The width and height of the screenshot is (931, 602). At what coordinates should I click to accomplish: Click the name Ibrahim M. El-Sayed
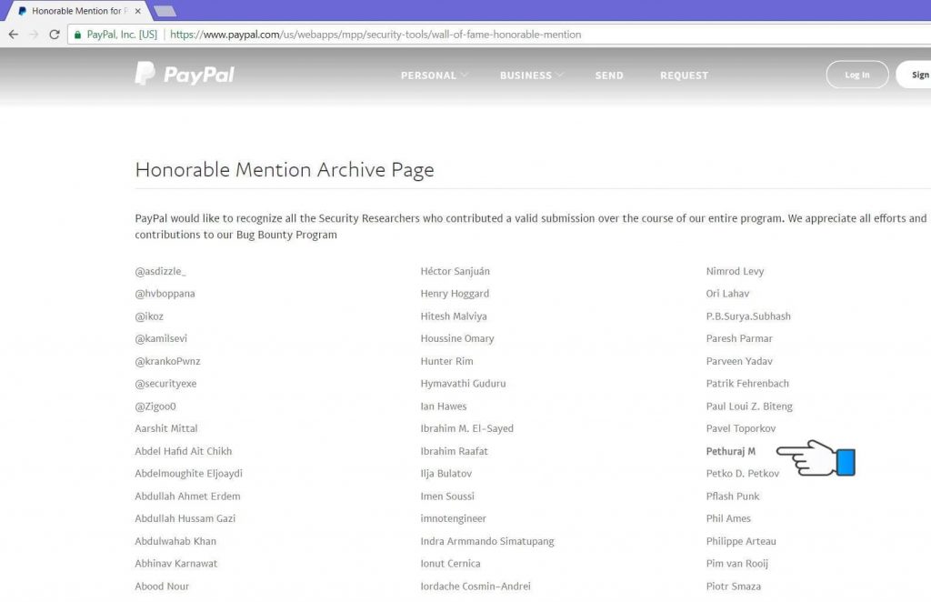point(467,428)
